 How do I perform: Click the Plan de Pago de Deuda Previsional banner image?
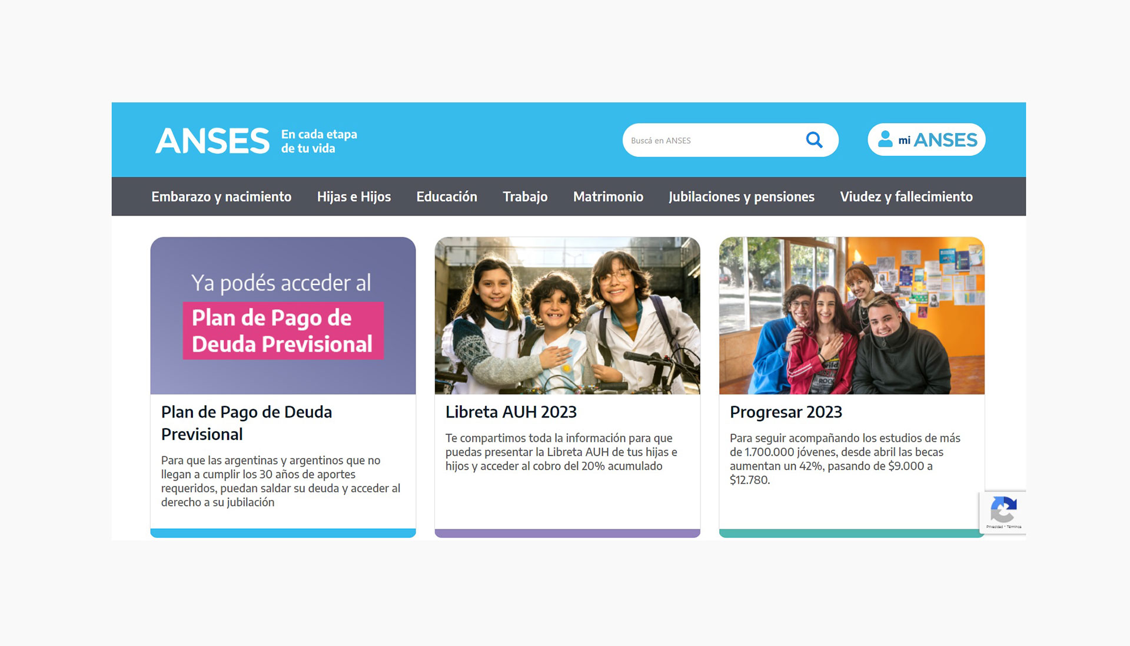(283, 316)
